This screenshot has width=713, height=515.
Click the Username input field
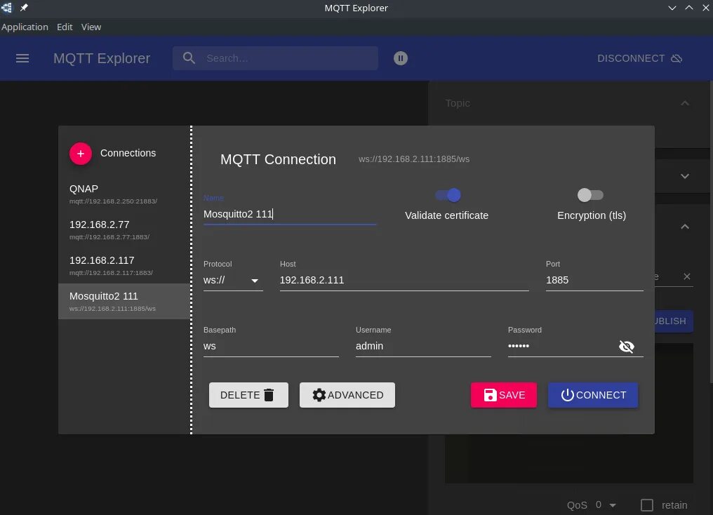tap(423, 346)
